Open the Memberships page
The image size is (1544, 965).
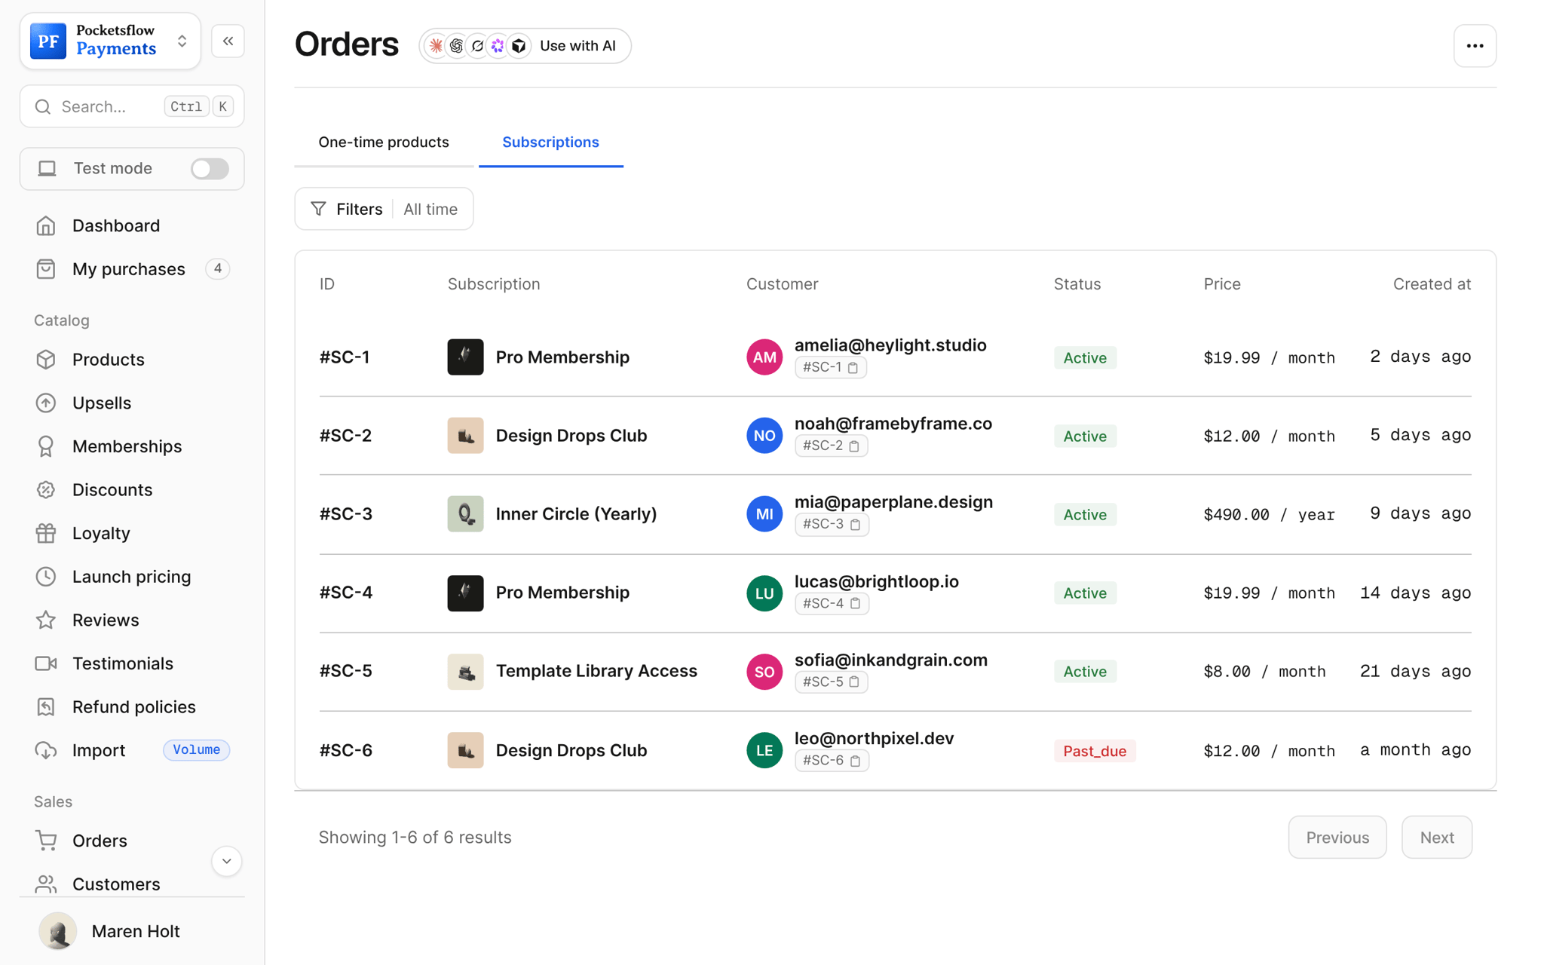pyautogui.click(x=127, y=446)
